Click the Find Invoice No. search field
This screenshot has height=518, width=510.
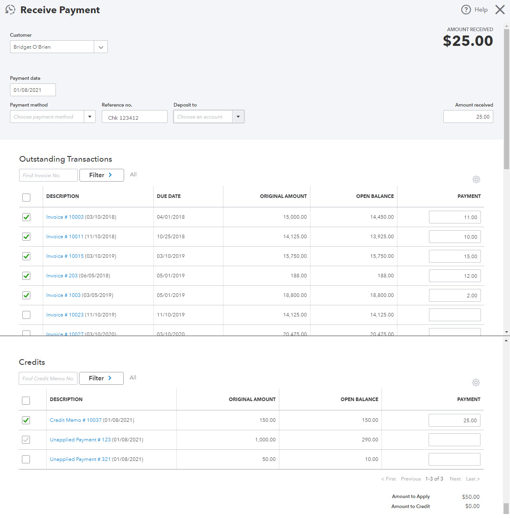click(x=48, y=175)
